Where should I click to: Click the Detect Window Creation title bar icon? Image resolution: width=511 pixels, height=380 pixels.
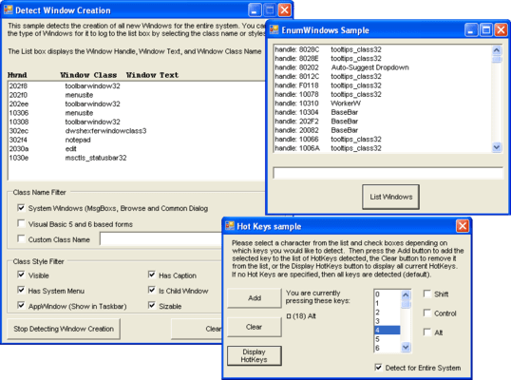pyautogui.click(x=9, y=10)
